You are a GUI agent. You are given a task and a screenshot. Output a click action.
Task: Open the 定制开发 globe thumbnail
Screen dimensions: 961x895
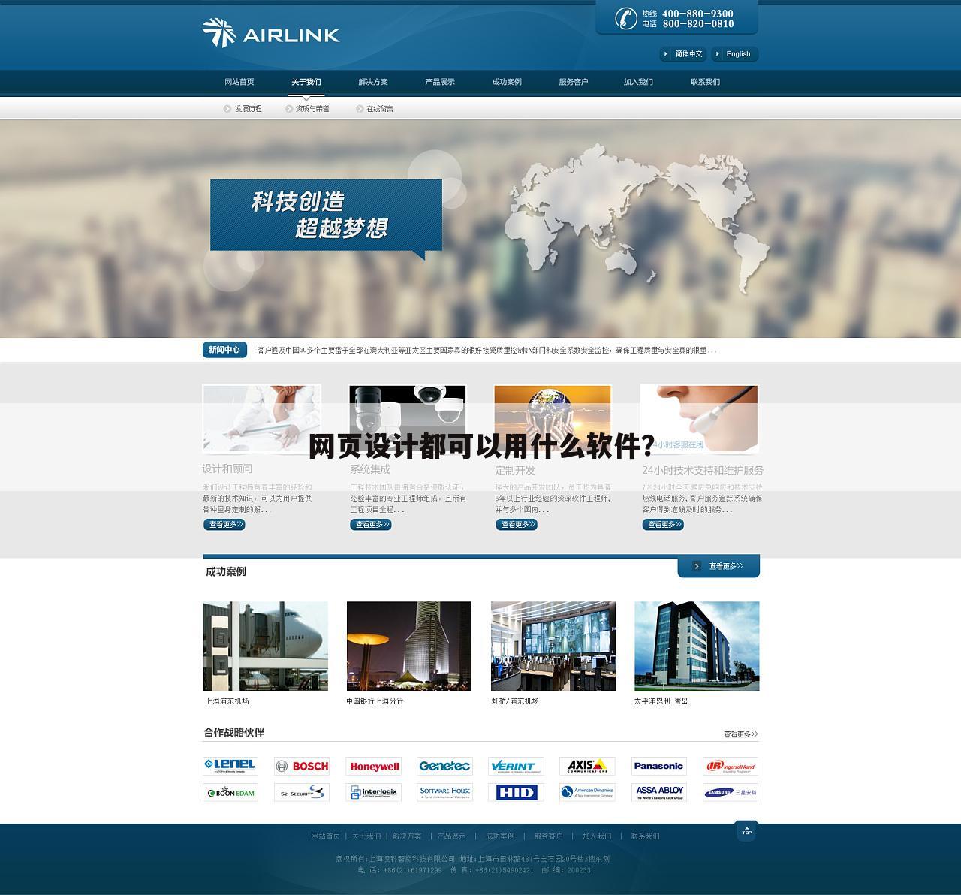coord(553,418)
